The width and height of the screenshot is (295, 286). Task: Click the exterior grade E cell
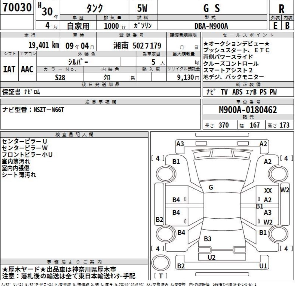pyautogui.click(x=275, y=26)
